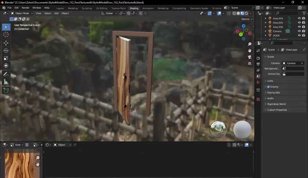Toggle the Gravity checkbox
Viewport: 308px width, 178px height.
click(x=268, y=87)
